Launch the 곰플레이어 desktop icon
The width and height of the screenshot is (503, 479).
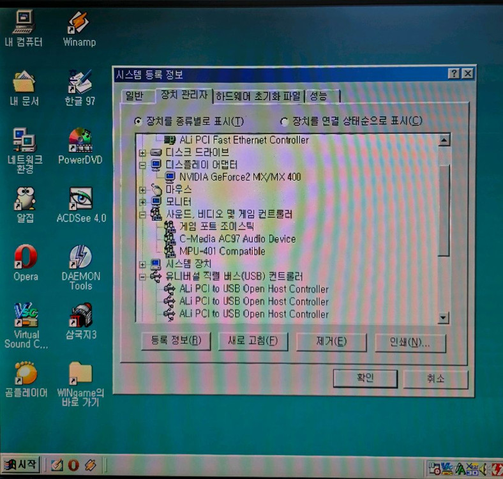tap(26, 373)
